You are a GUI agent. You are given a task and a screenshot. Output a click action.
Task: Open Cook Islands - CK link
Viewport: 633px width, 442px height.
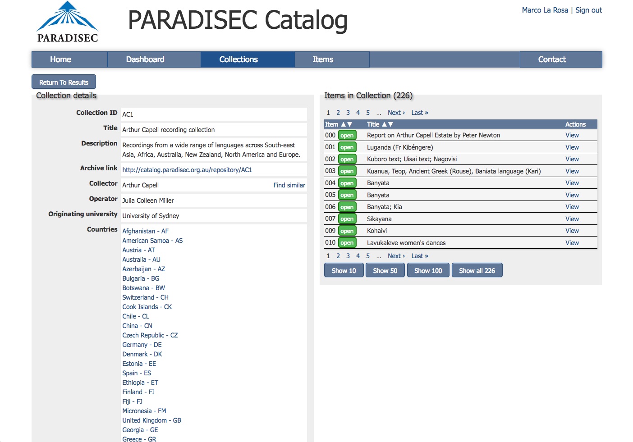147,307
